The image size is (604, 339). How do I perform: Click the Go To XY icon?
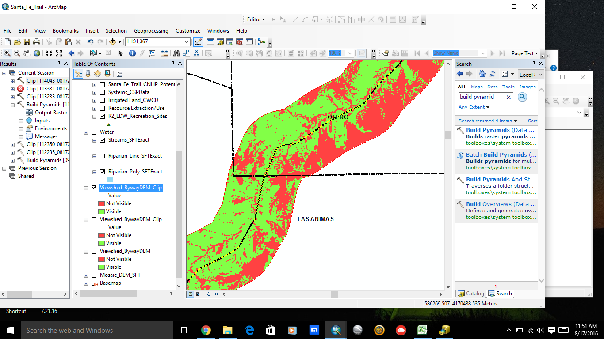point(196,53)
